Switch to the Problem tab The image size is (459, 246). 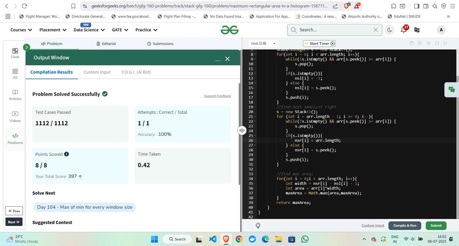tap(51, 44)
